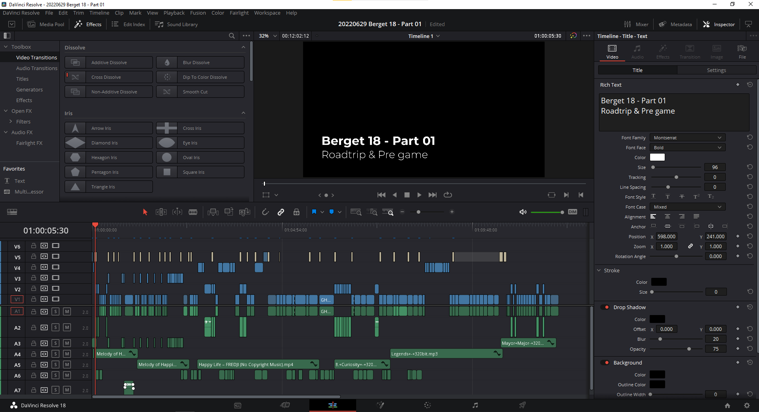Open the Fusion page icon at bottom
Image resolution: width=759 pixels, height=412 pixels.
pos(380,405)
